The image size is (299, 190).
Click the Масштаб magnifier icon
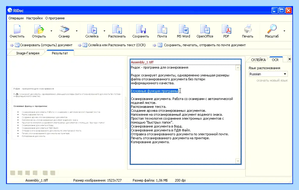pos(272,29)
